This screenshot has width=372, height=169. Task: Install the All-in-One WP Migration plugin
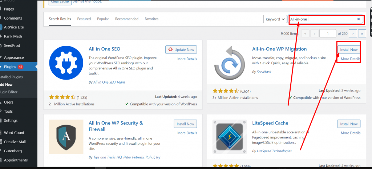point(349,49)
